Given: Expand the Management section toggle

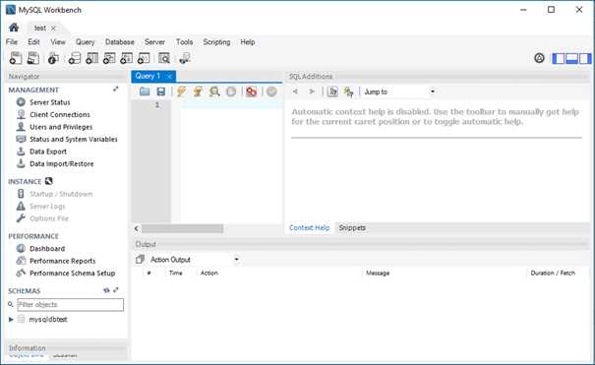Looking at the screenshot, I should [116, 90].
